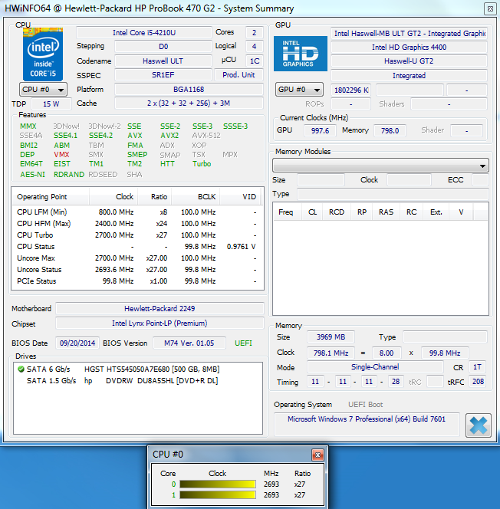
Task: Click the Intel Core i5 logo
Action: [43, 54]
